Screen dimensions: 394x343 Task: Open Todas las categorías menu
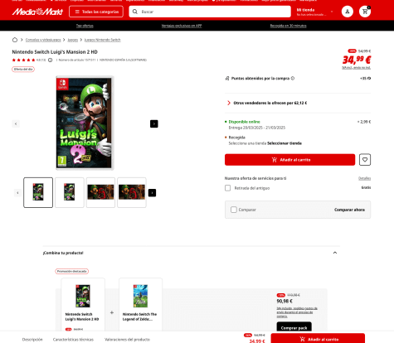tap(96, 12)
